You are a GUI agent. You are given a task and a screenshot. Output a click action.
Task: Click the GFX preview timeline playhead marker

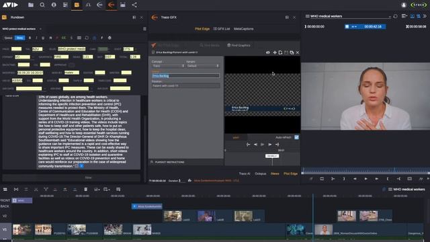[272, 156]
